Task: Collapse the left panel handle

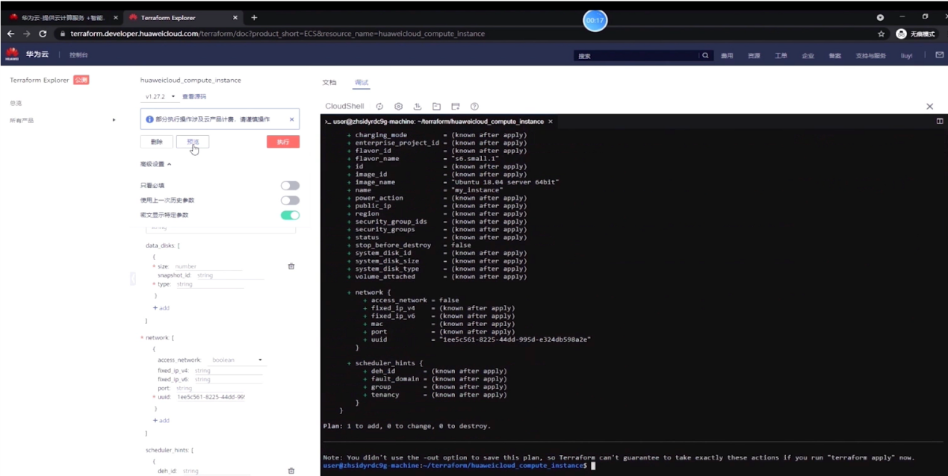Action: pyautogui.click(x=132, y=278)
